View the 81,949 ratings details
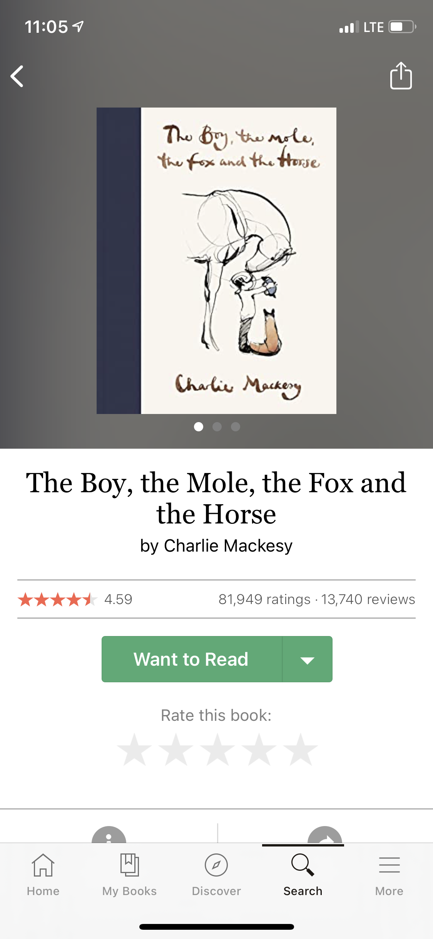The width and height of the screenshot is (433, 939). 264,599
